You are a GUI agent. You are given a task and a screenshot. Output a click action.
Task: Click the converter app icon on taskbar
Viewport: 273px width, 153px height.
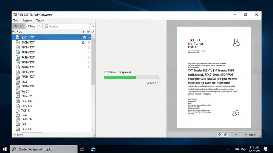coord(93,149)
